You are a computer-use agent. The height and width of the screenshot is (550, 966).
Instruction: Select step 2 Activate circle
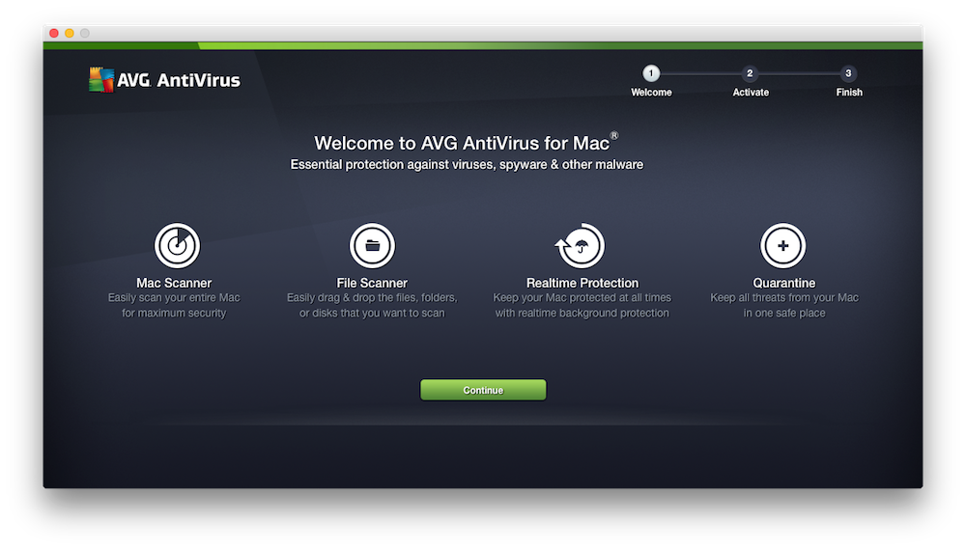click(x=750, y=73)
